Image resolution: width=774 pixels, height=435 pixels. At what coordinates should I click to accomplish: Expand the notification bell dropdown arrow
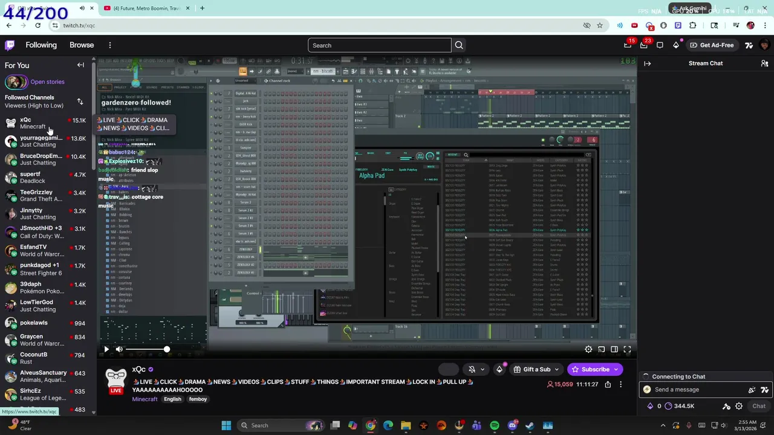click(x=482, y=369)
